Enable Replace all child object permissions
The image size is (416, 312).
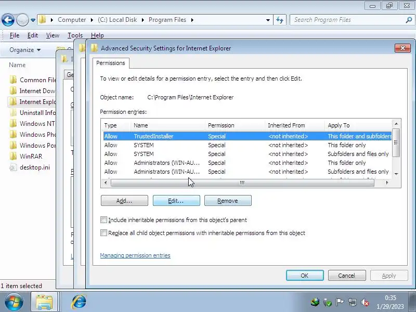[103, 233]
